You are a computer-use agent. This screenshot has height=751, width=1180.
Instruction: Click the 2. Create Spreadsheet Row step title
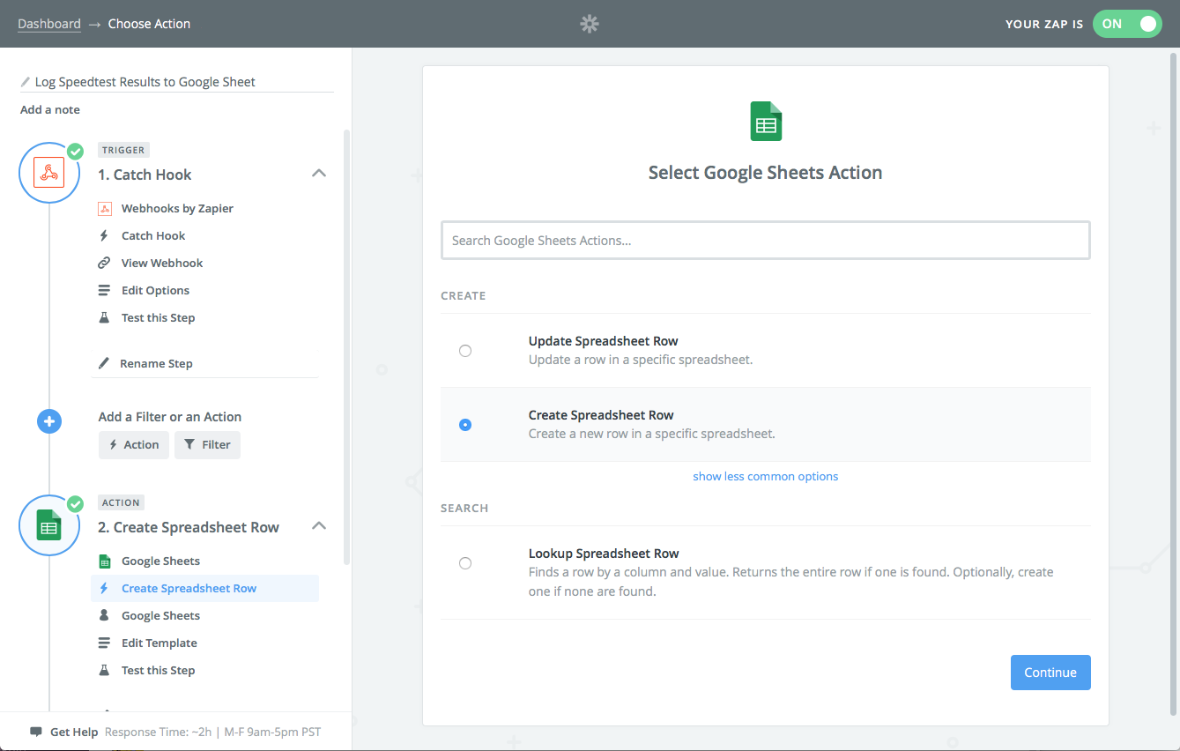(x=189, y=527)
